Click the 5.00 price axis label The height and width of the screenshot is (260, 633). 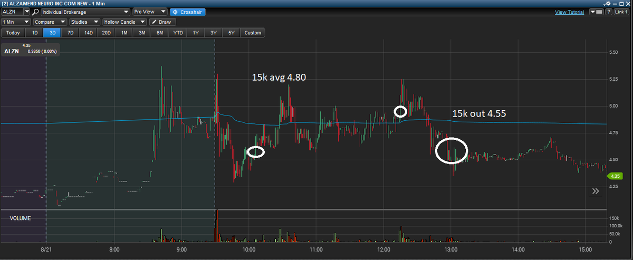[x=613, y=106]
